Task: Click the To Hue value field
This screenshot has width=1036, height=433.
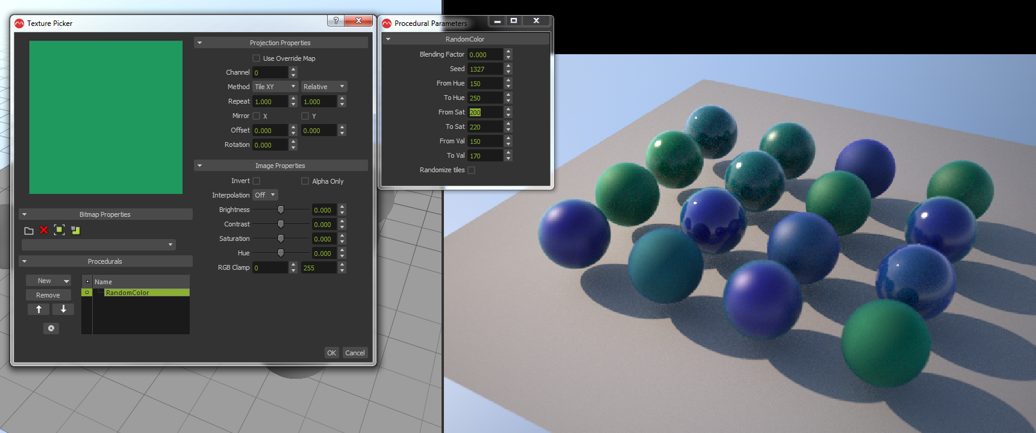Action: [485, 98]
